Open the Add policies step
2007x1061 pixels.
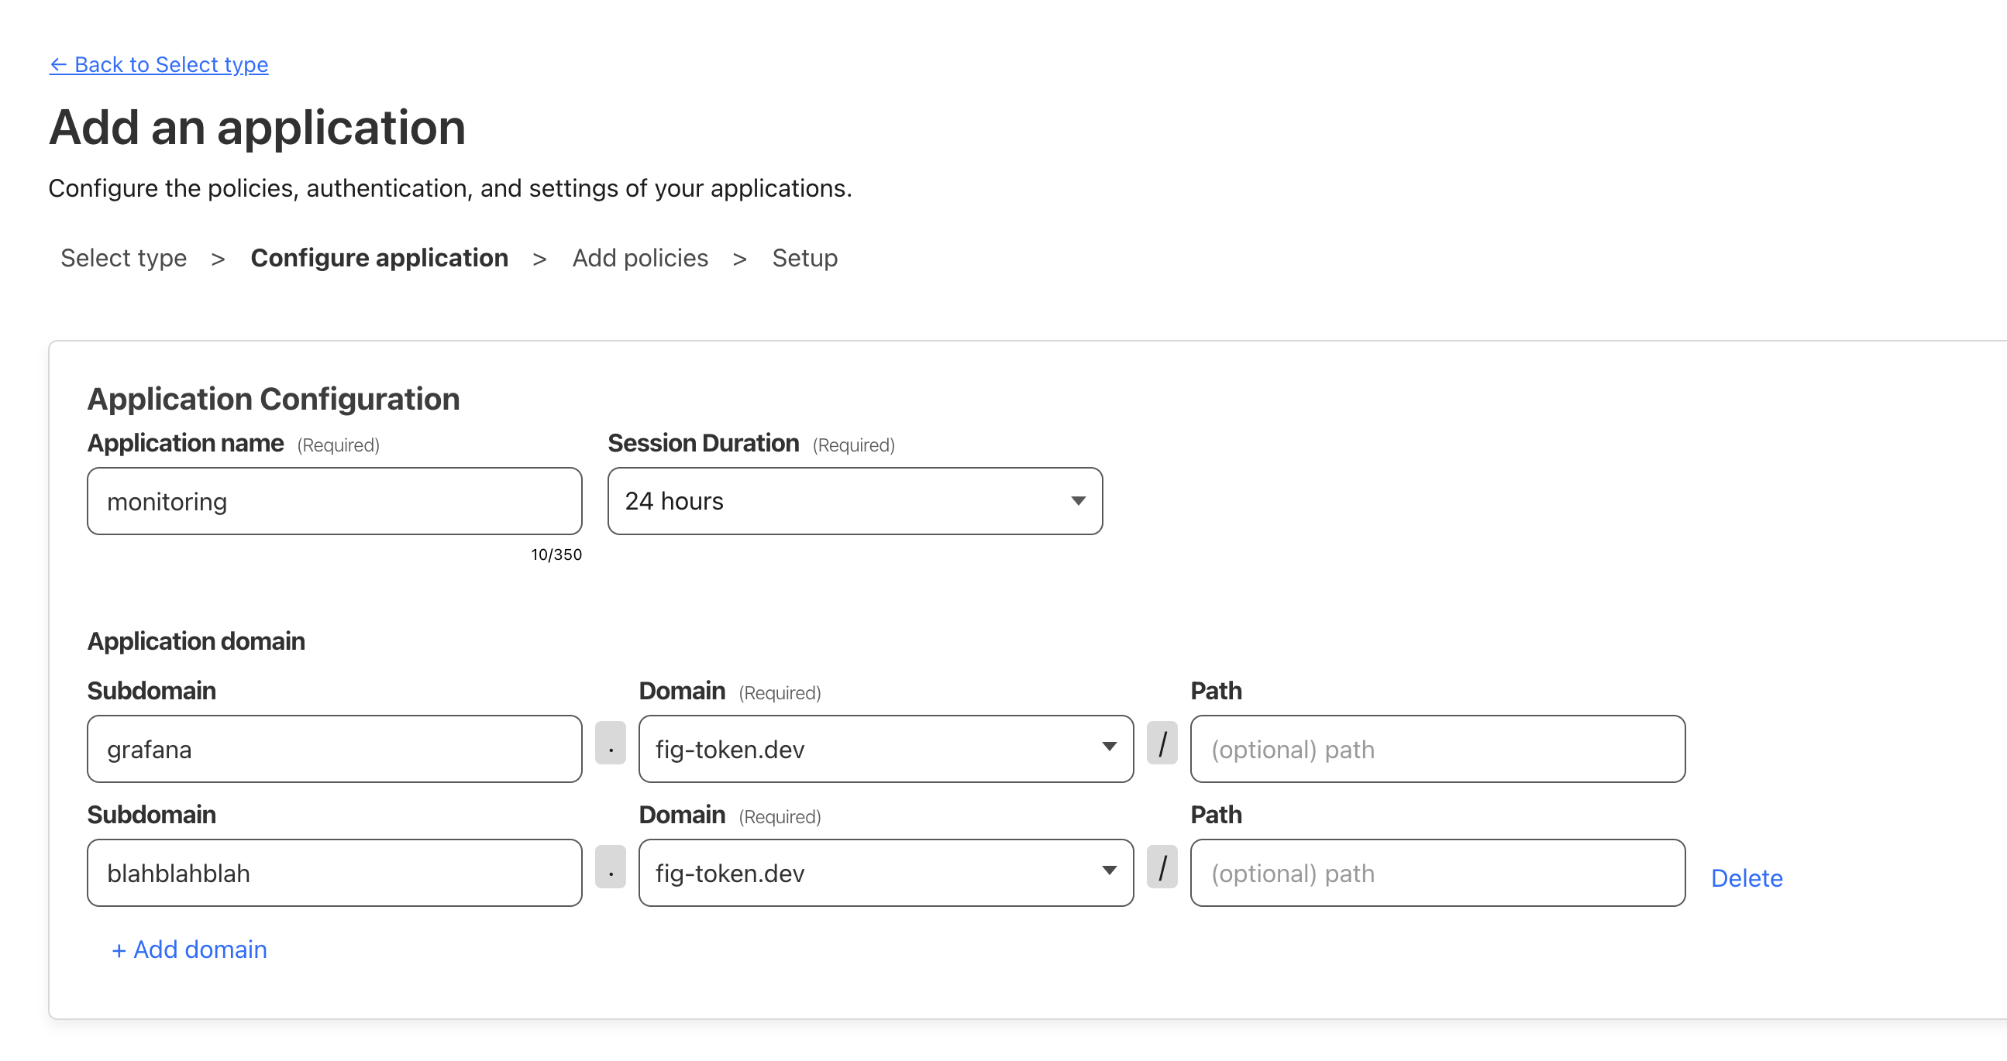point(639,258)
